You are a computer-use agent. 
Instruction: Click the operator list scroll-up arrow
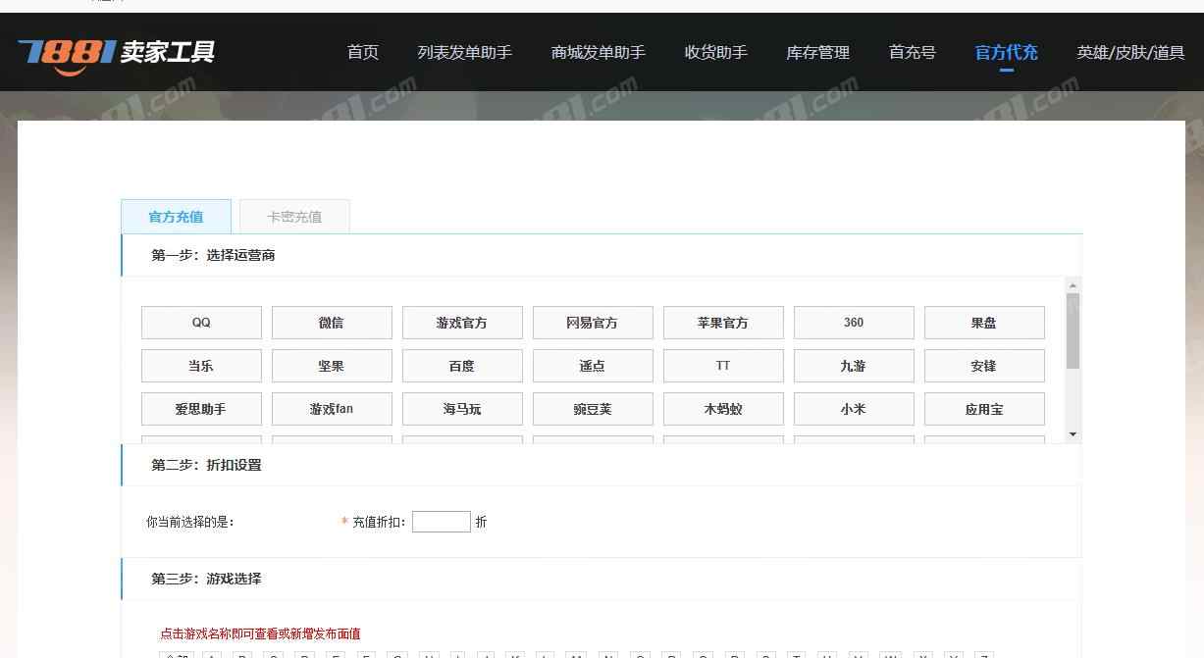coord(1073,284)
